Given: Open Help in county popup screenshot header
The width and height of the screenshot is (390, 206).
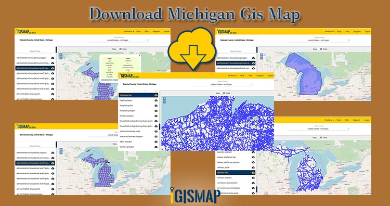Looking at the screenshot, I should [x=138, y=32].
